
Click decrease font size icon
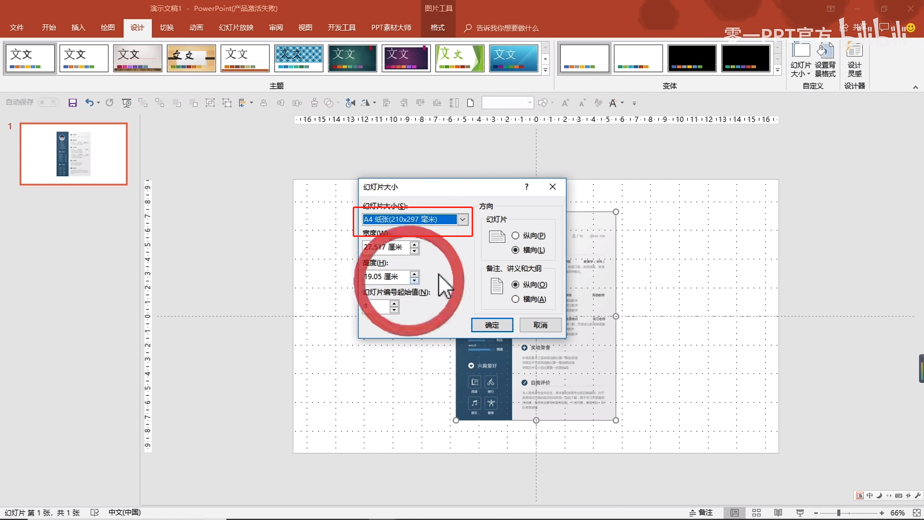point(582,103)
